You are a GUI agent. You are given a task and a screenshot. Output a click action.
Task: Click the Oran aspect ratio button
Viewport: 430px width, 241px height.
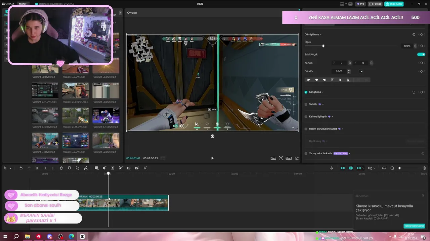pos(289,158)
